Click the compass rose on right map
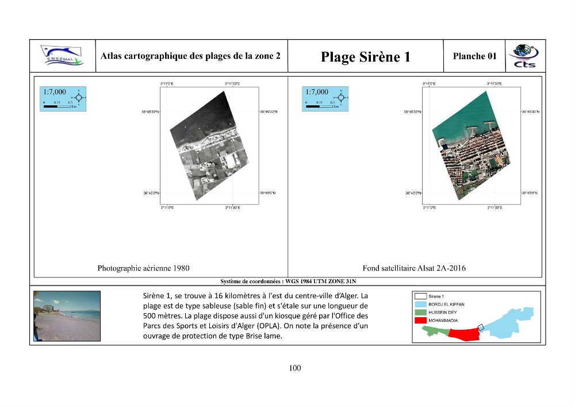 [341, 98]
